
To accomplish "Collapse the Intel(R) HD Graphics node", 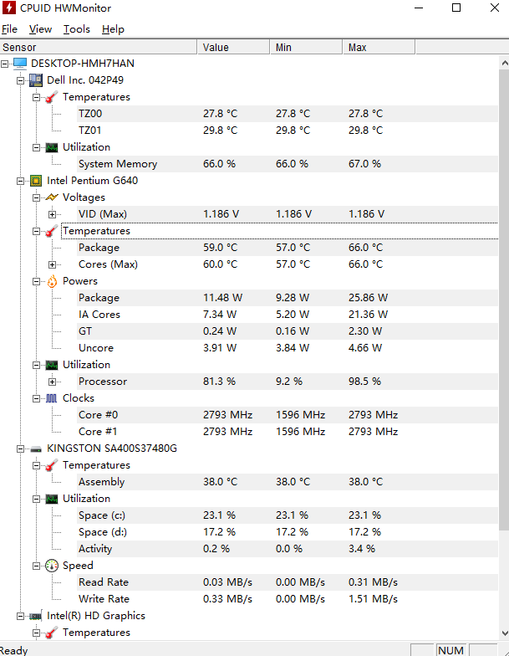I will pyautogui.click(x=20, y=616).
